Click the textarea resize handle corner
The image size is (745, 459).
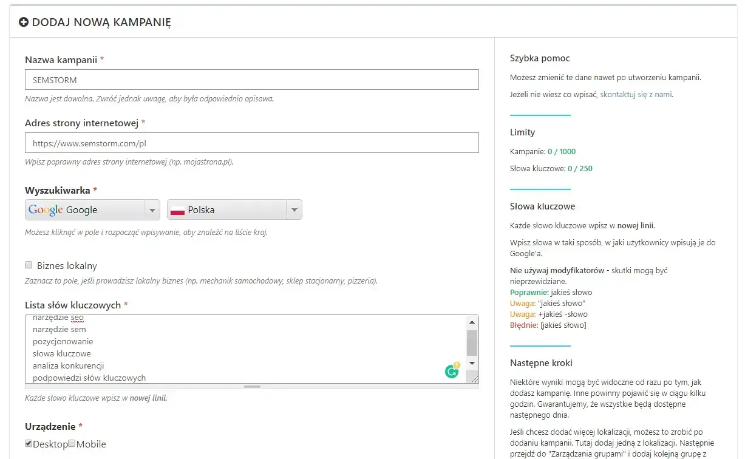[472, 378]
